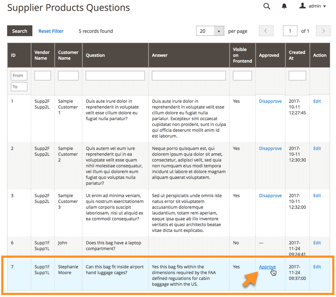
Task: Disapprove Sample Customer 2's question
Action: click(270, 148)
